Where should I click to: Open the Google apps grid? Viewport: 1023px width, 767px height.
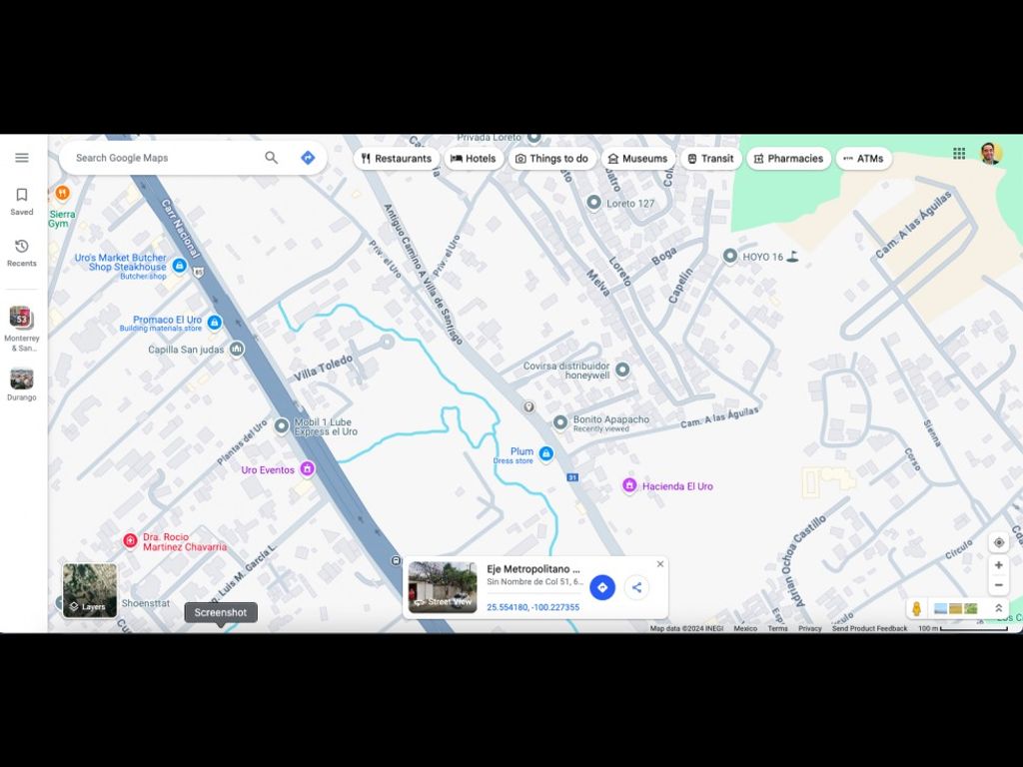pos(959,153)
